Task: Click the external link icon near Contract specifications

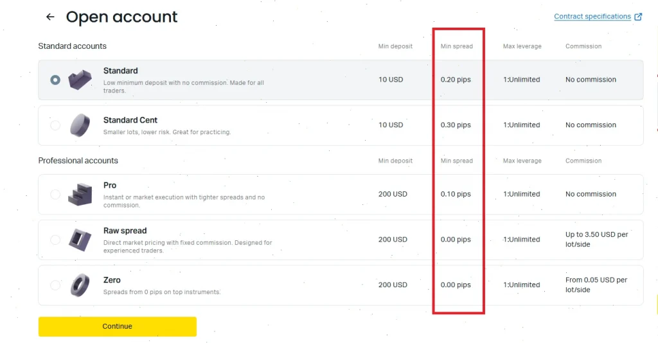Action: pos(638,17)
